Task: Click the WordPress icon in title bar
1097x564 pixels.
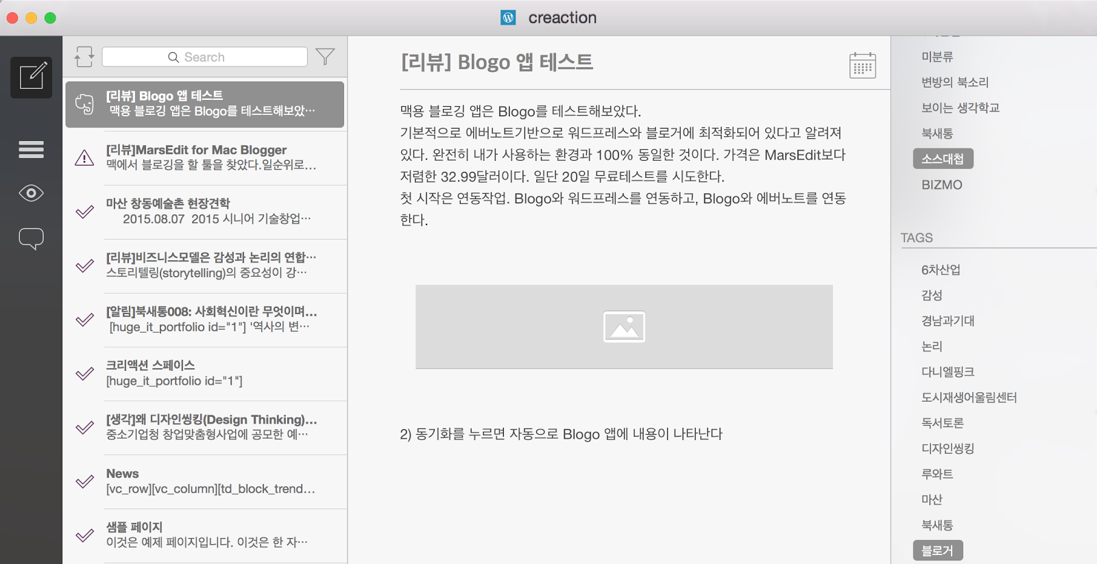Action: [508, 18]
